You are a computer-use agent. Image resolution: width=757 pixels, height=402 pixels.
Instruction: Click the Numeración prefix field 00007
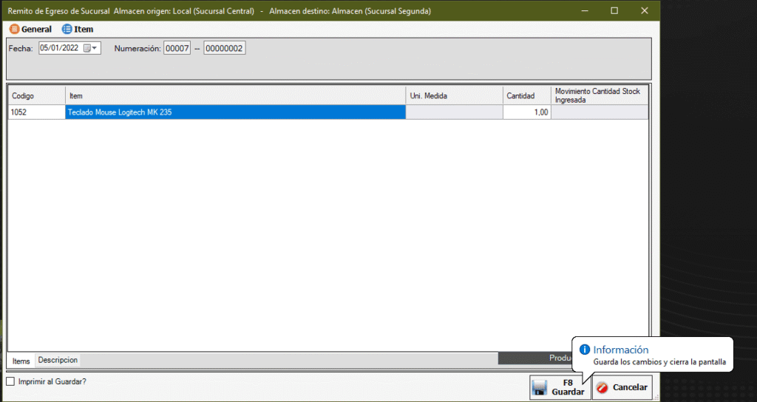click(x=177, y=48)
